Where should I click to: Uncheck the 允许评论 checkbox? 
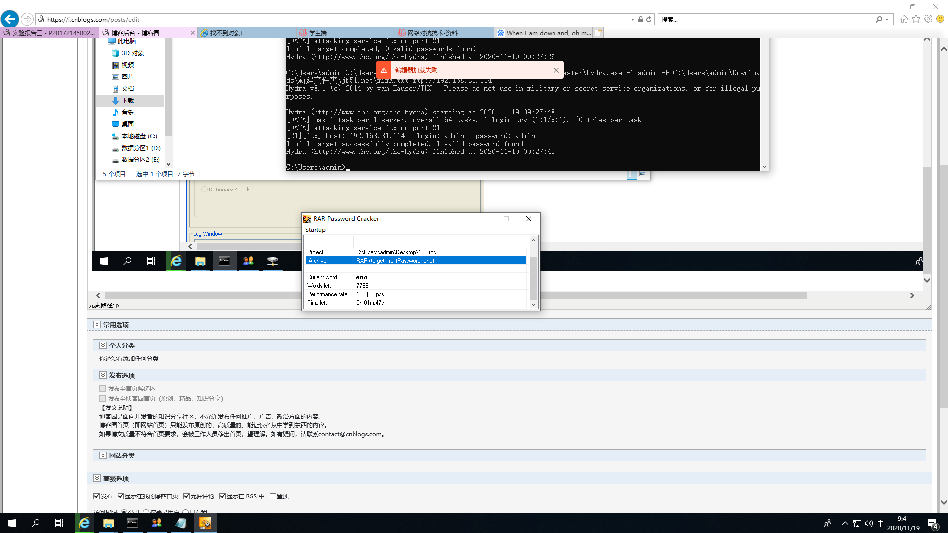[x=187, y=496]
